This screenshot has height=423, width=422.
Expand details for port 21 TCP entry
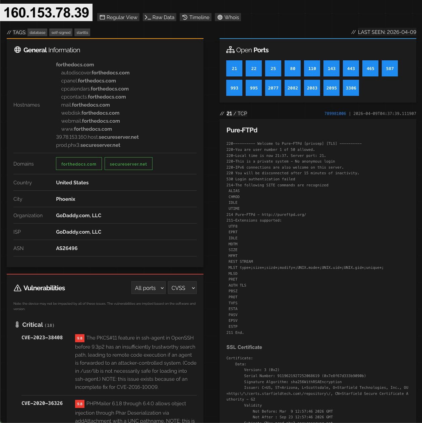[229, 114]
